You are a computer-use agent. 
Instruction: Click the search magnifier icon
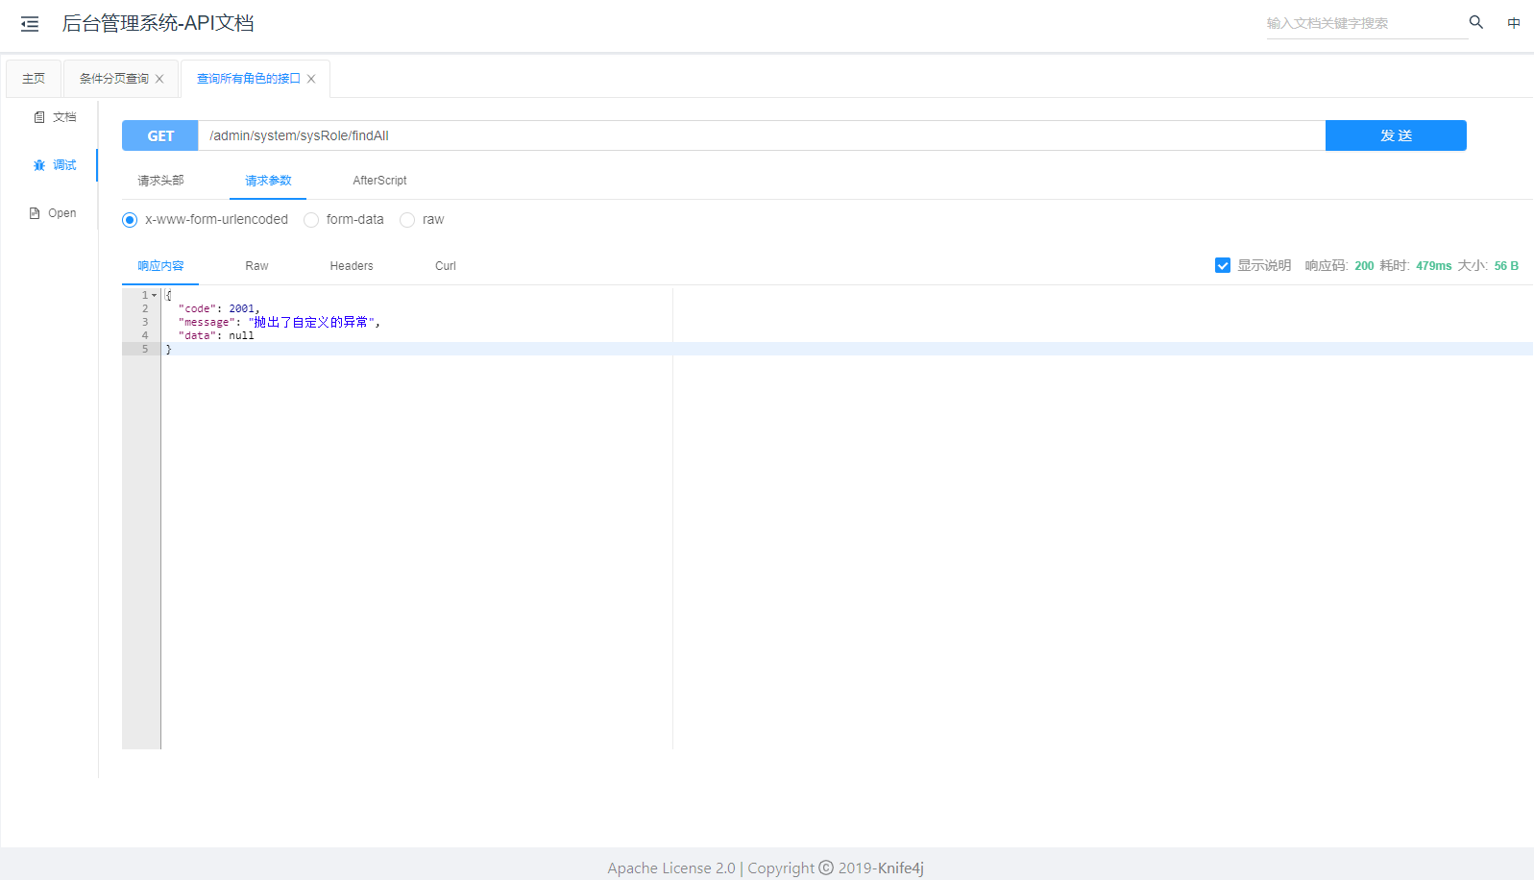(1475, 22)
